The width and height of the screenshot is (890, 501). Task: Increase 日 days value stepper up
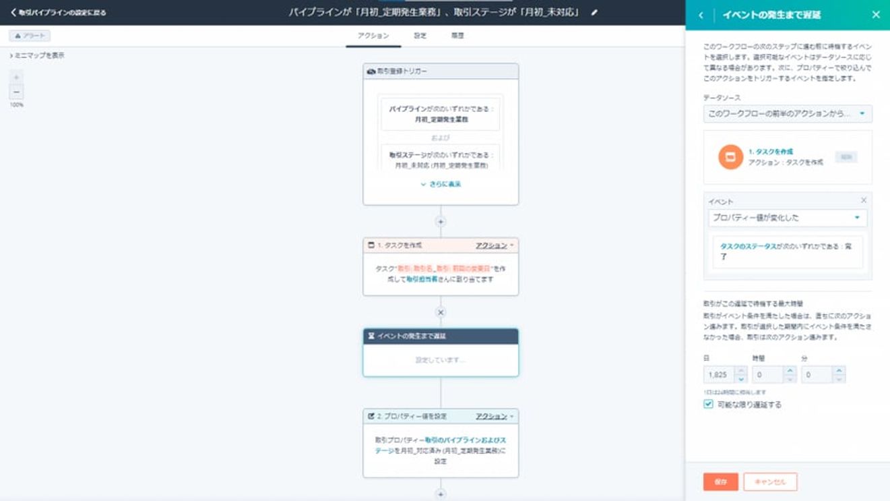741,370
